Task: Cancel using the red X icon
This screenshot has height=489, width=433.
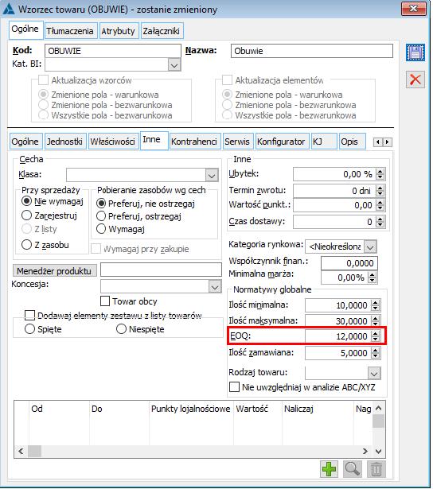Action: (x=415, y=80)
